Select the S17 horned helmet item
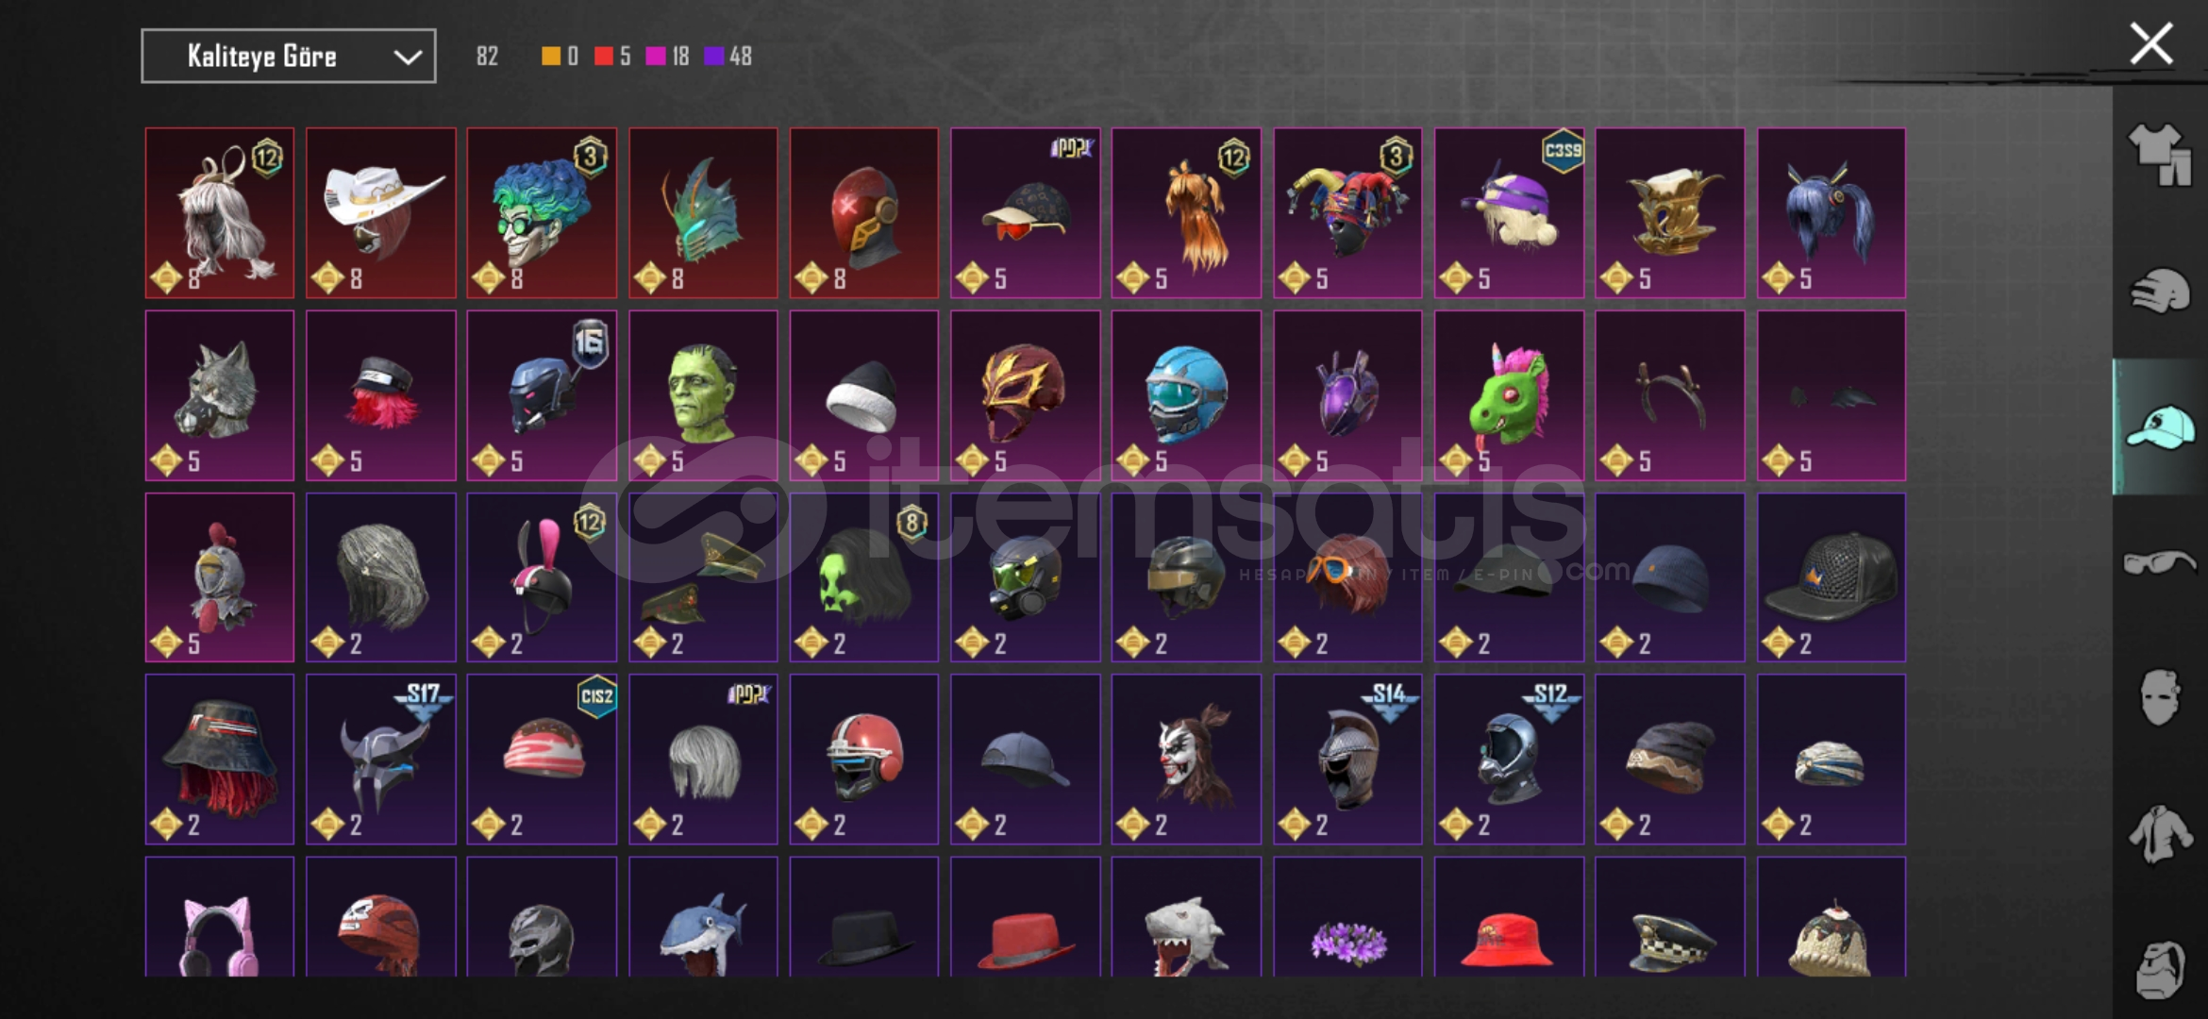The height and width of the screenshot is (1019, 2208). point(381,759)
